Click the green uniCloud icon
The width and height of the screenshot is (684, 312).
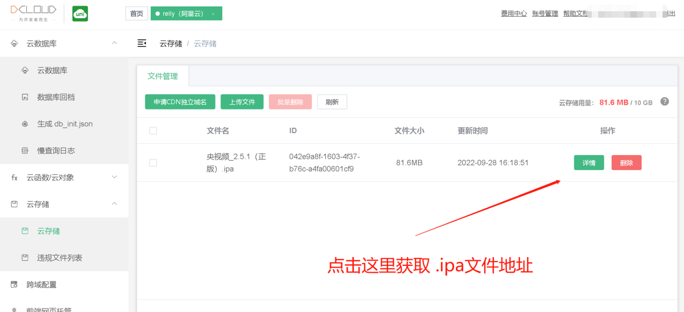click(80, 14)
